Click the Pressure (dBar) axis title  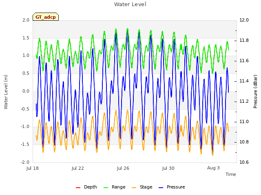255,91
